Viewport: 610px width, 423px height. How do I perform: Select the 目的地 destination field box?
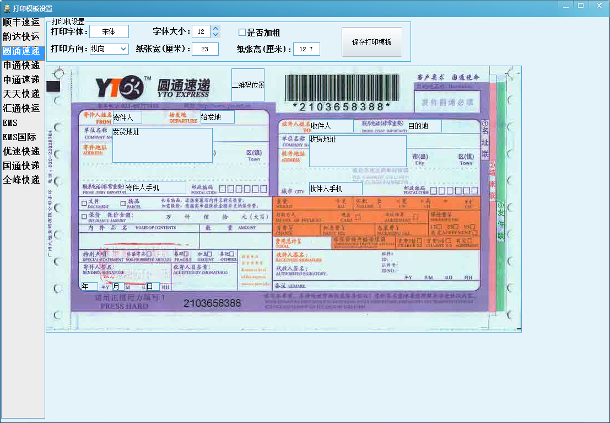click(x=424, y=126)
